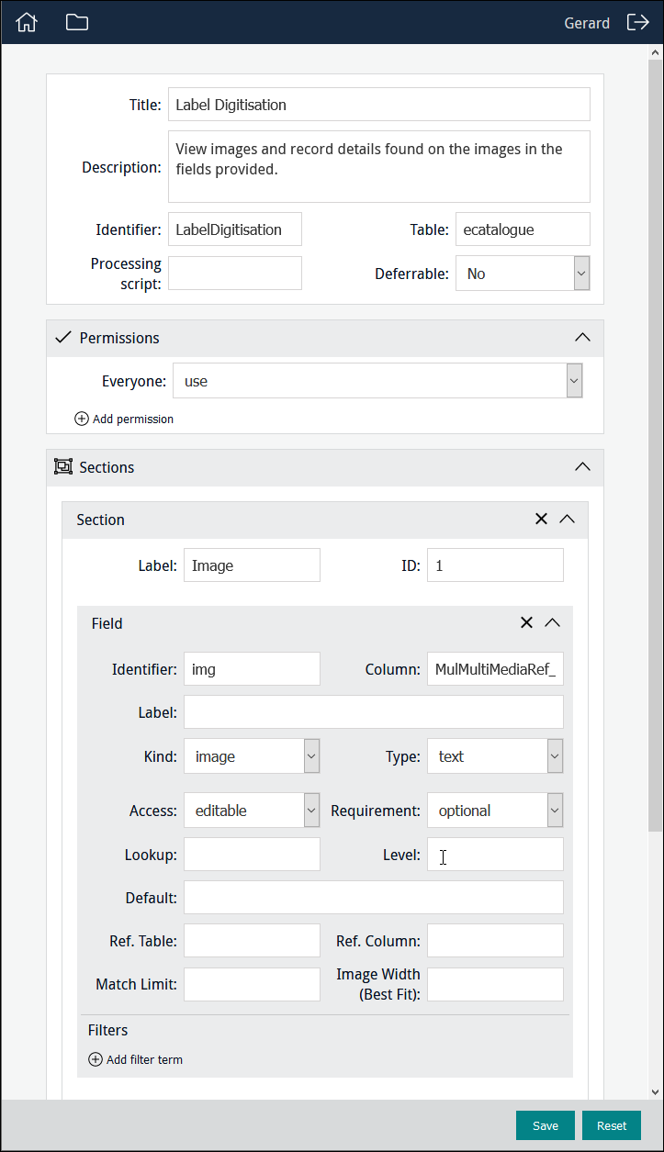664x1152 pixels.
Task: Open the Everyone permission dropdown
Action: pyautogui.click(x=574, y=381)
